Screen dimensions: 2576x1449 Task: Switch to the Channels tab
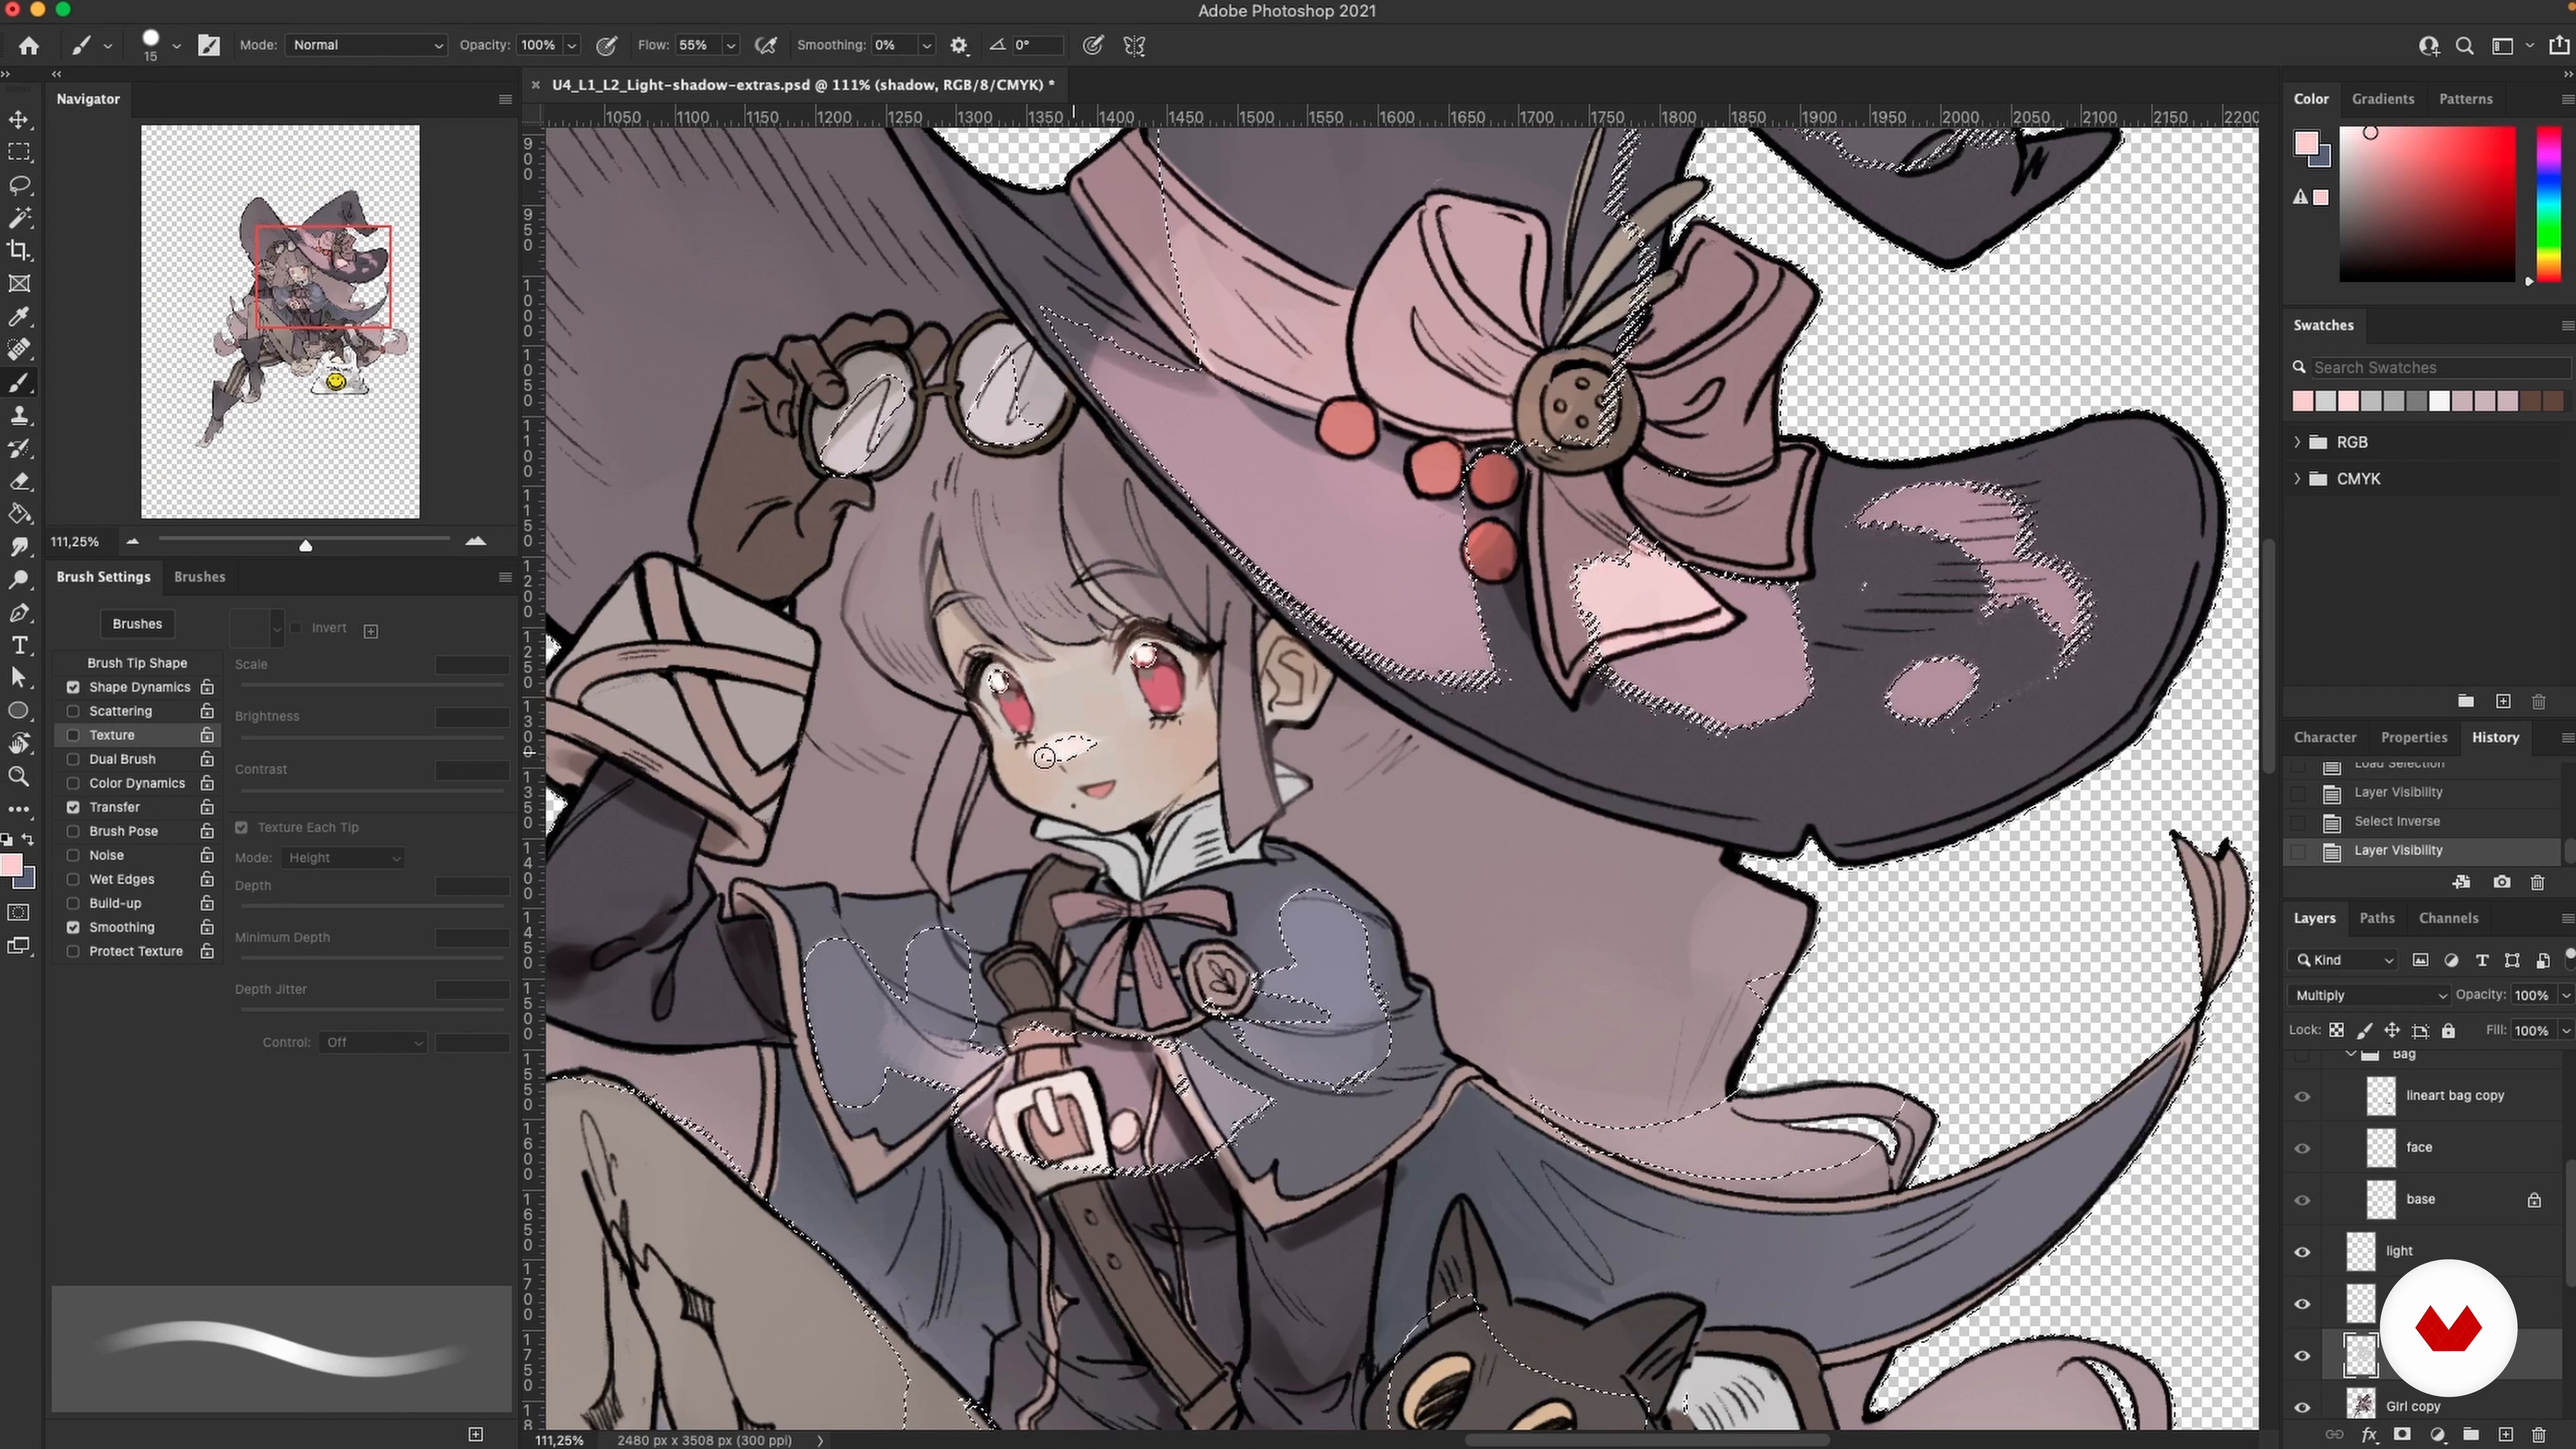click(2448, 918)
